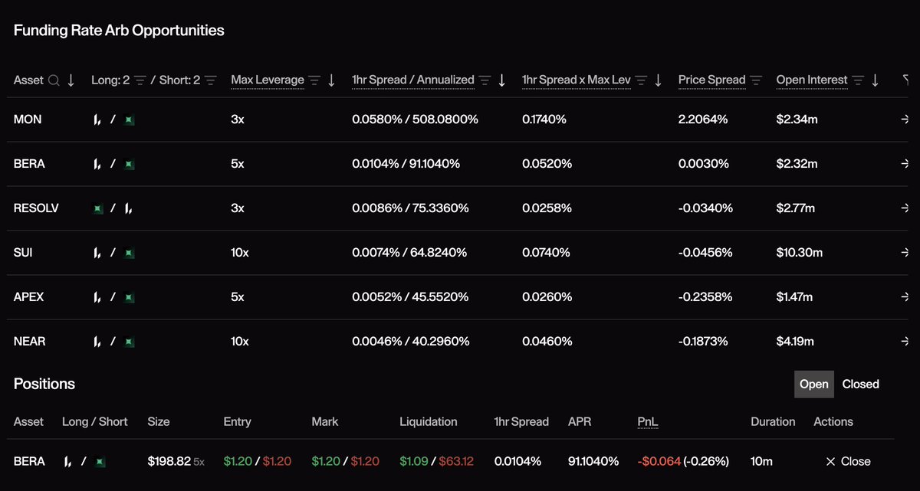This screenshot has height=491, width=920.
Task: Select the MON asset name
Action: (28, 120)
